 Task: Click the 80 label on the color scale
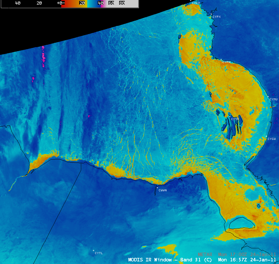pos(122,3)
